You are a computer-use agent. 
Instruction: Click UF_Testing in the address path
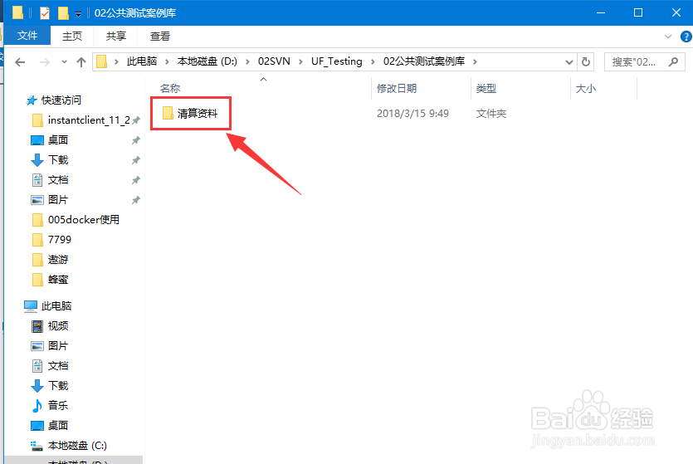(x=336, y=61)
